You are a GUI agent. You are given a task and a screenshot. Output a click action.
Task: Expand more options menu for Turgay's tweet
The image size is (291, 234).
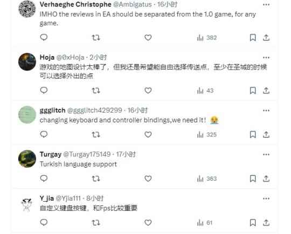266,155
